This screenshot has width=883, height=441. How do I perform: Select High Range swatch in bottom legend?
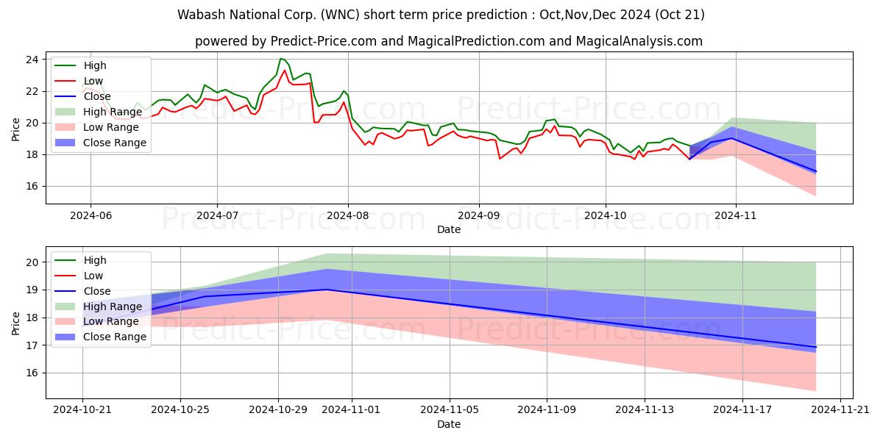66,306
